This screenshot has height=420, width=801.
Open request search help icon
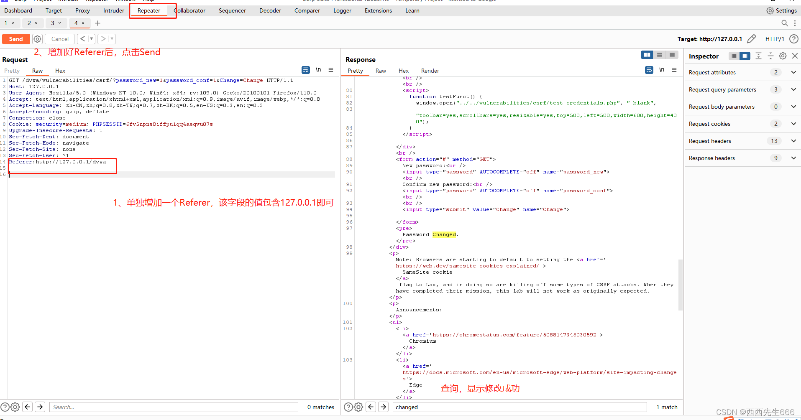coord(5,407)
